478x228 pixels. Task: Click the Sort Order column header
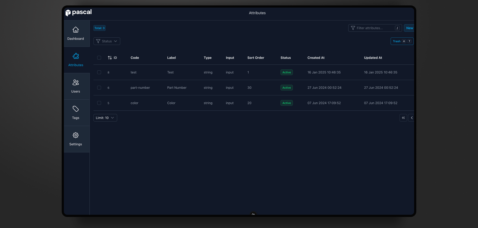click(255, 58)
